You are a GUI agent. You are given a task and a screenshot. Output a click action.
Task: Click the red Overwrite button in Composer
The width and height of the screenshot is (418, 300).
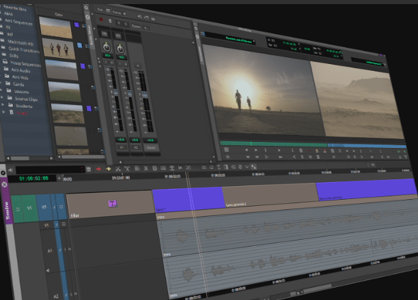325,151
